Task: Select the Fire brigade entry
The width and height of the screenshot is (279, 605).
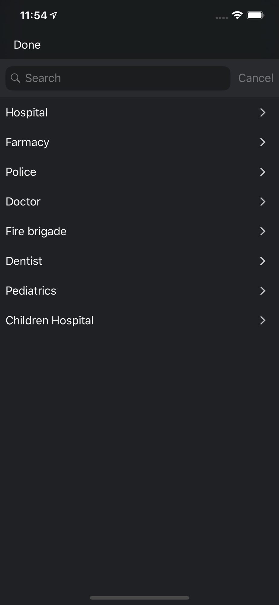Action: 36,231
